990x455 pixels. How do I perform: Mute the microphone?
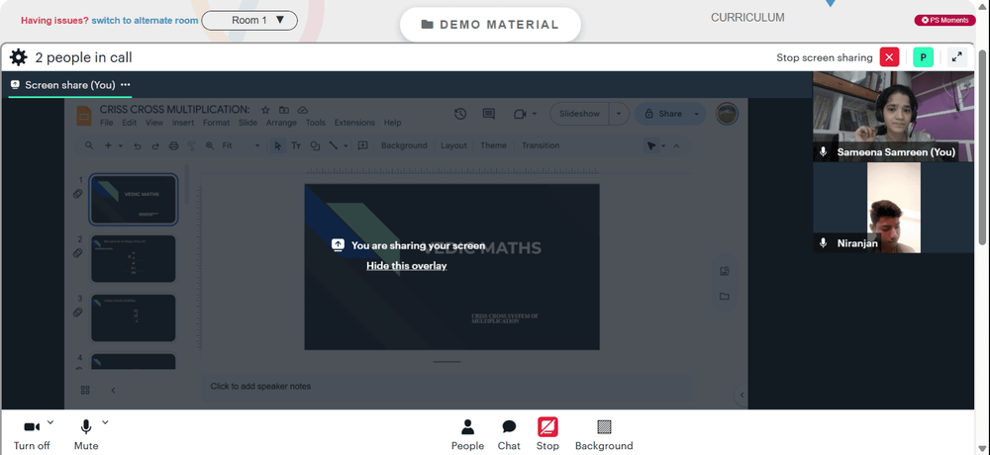(x=86, y=435)
